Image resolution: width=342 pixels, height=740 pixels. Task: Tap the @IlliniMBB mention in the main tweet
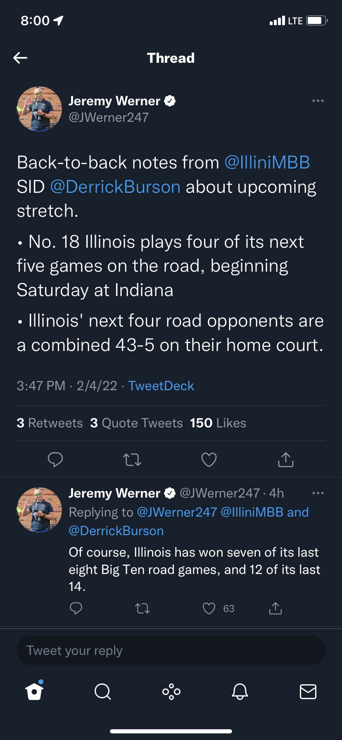pos(267,163)
